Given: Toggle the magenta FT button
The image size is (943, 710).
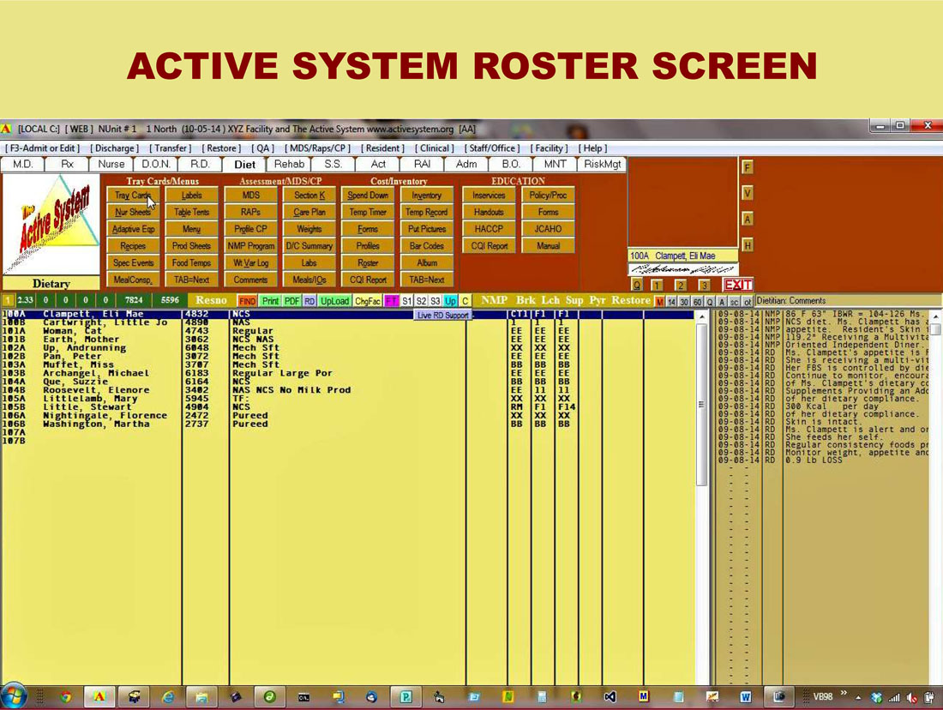Looking at the screenshot, I should (391, 301).
